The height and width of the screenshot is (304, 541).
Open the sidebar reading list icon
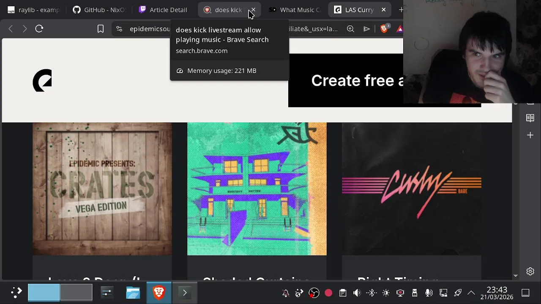click(530, 118)
